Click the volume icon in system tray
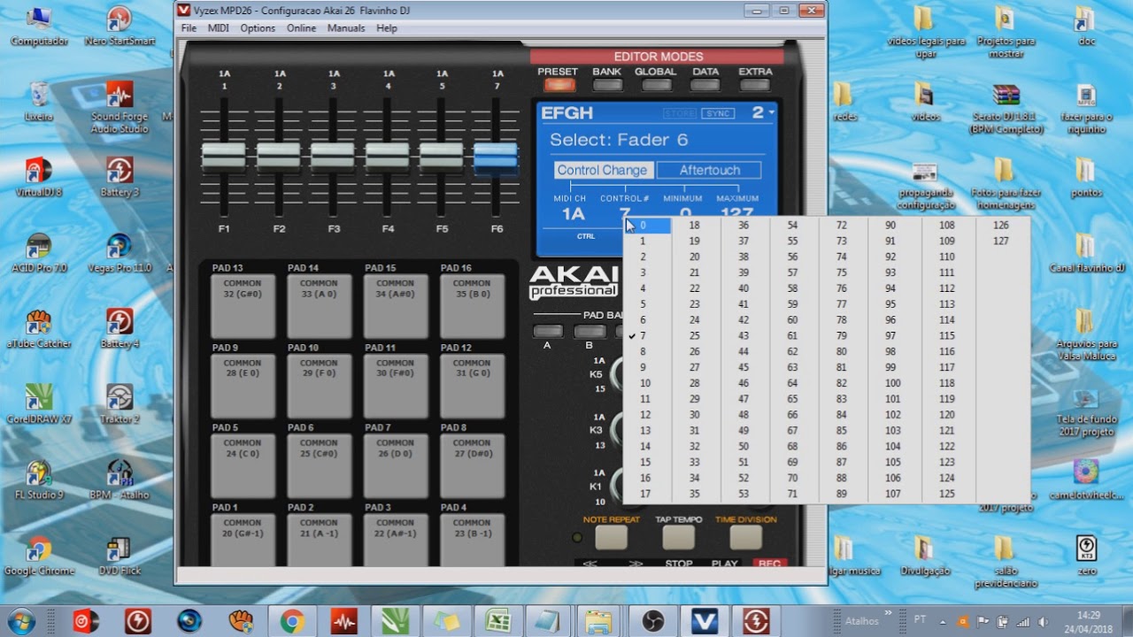This screenshot has width=1133, height=637. 1044,622
